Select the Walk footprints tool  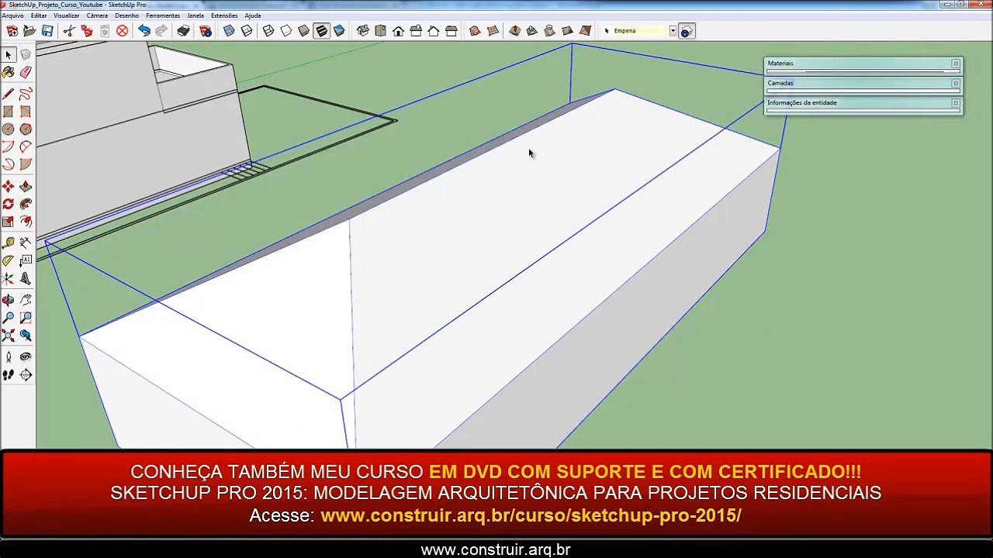point(8,375)
